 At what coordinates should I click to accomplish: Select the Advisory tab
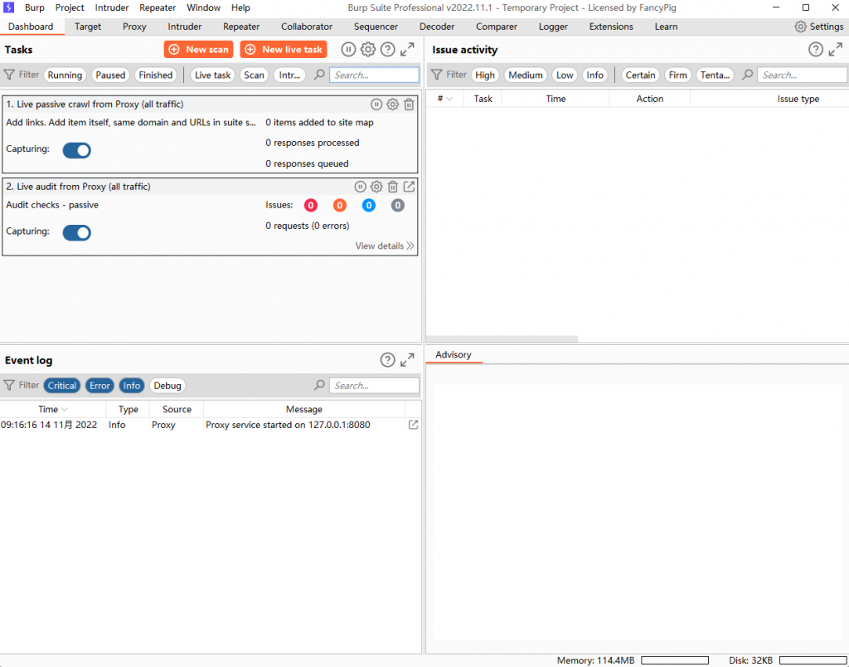pos(454,354)
